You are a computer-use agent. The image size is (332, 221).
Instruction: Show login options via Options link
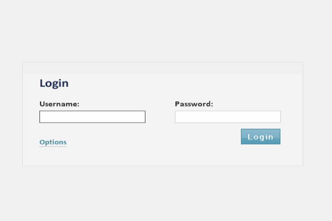pos(53,142)
